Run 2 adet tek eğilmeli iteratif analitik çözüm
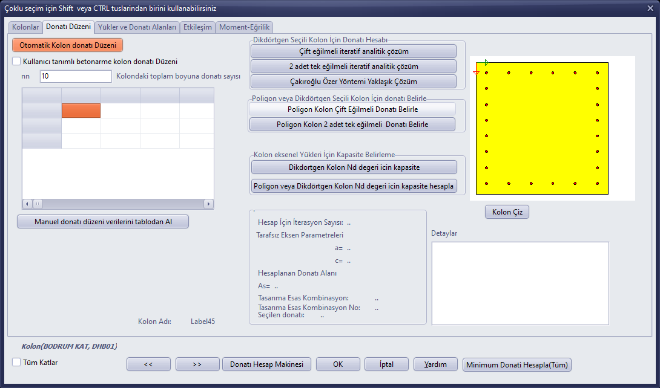 [x=354, y=66]
